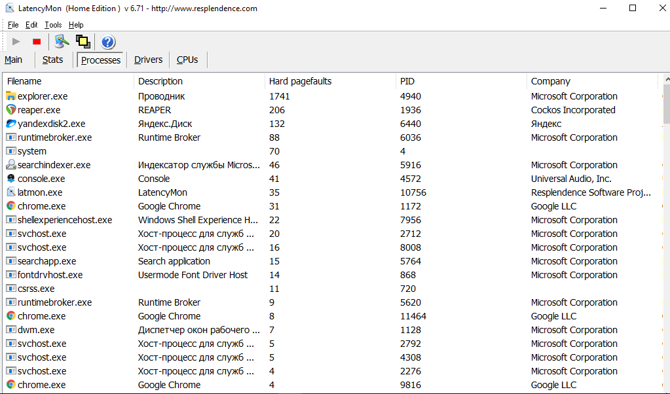Click the Cockos Incorporated company cell
Screen dimensions: 670x394
pyautogui.click(x=573, y=110)
